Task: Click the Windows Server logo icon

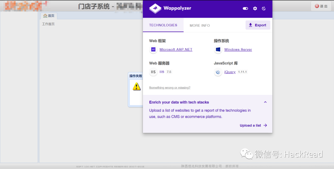Action: [x=218, y=49]
